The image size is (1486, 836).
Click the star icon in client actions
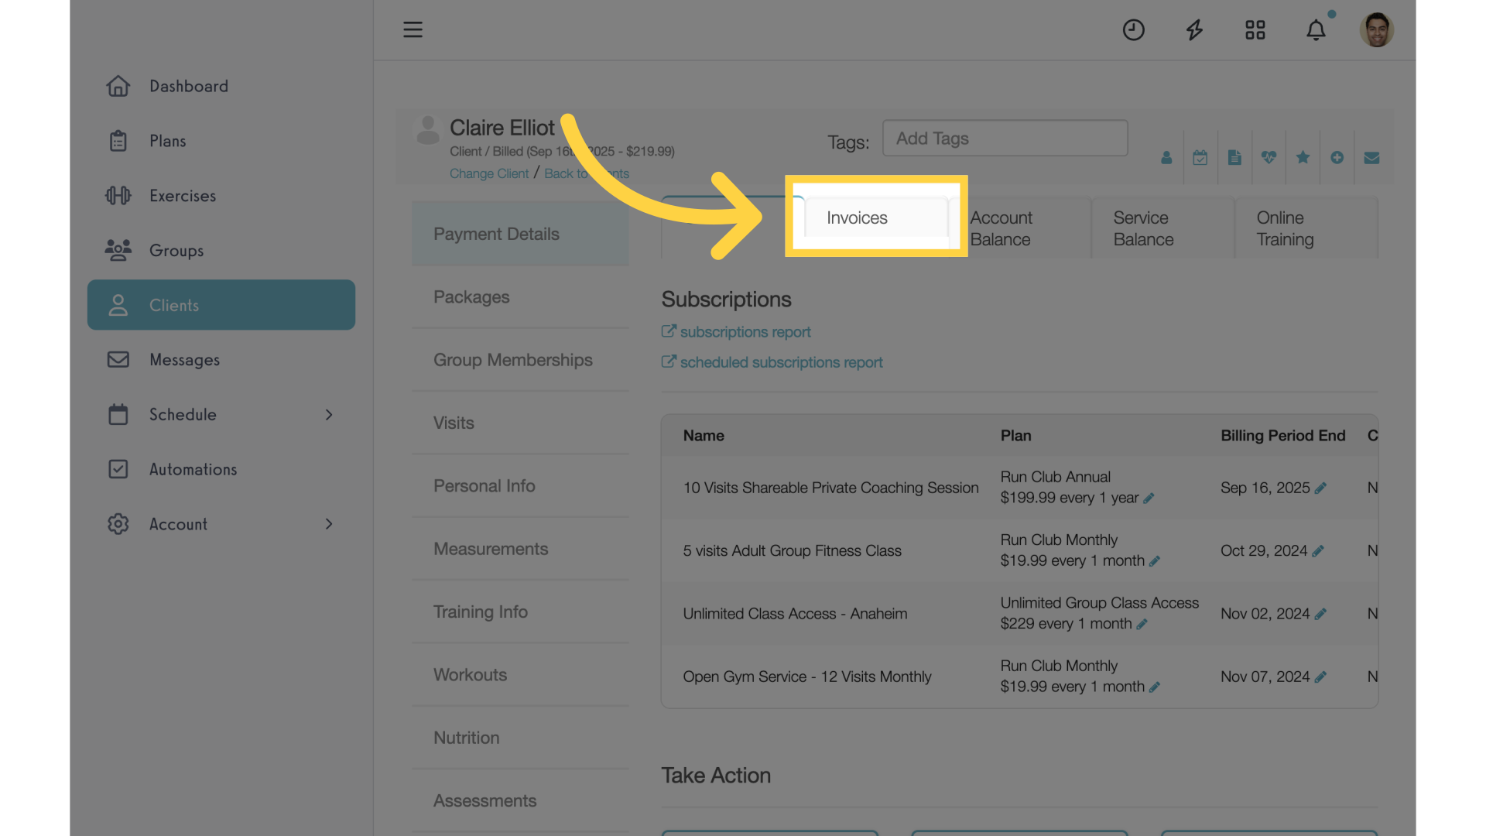coord(1303,158)
